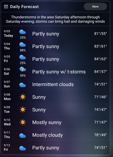Click the sun icon for Monday 9/08
113x157 pixels.
(23, 97)
